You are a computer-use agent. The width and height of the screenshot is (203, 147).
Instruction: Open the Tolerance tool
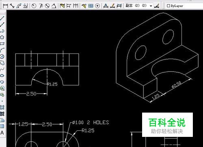click(91, 6)
